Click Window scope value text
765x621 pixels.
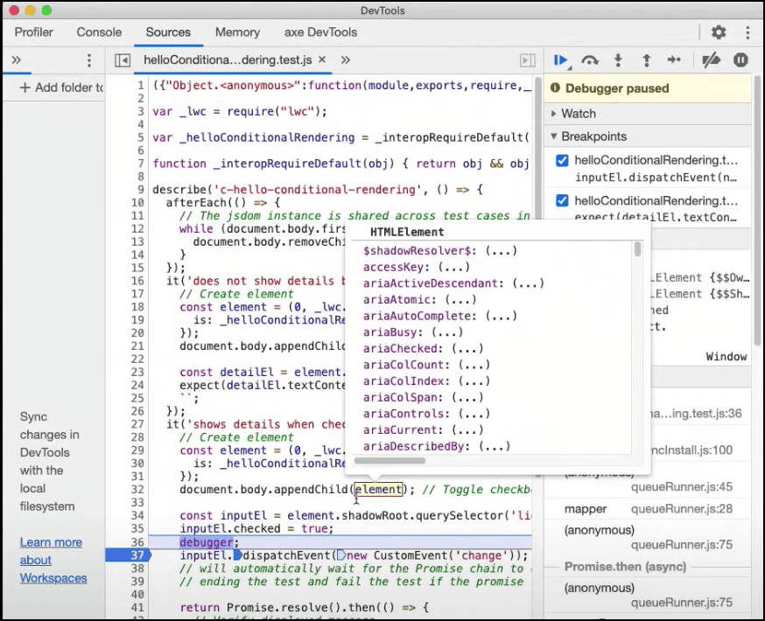726,357
